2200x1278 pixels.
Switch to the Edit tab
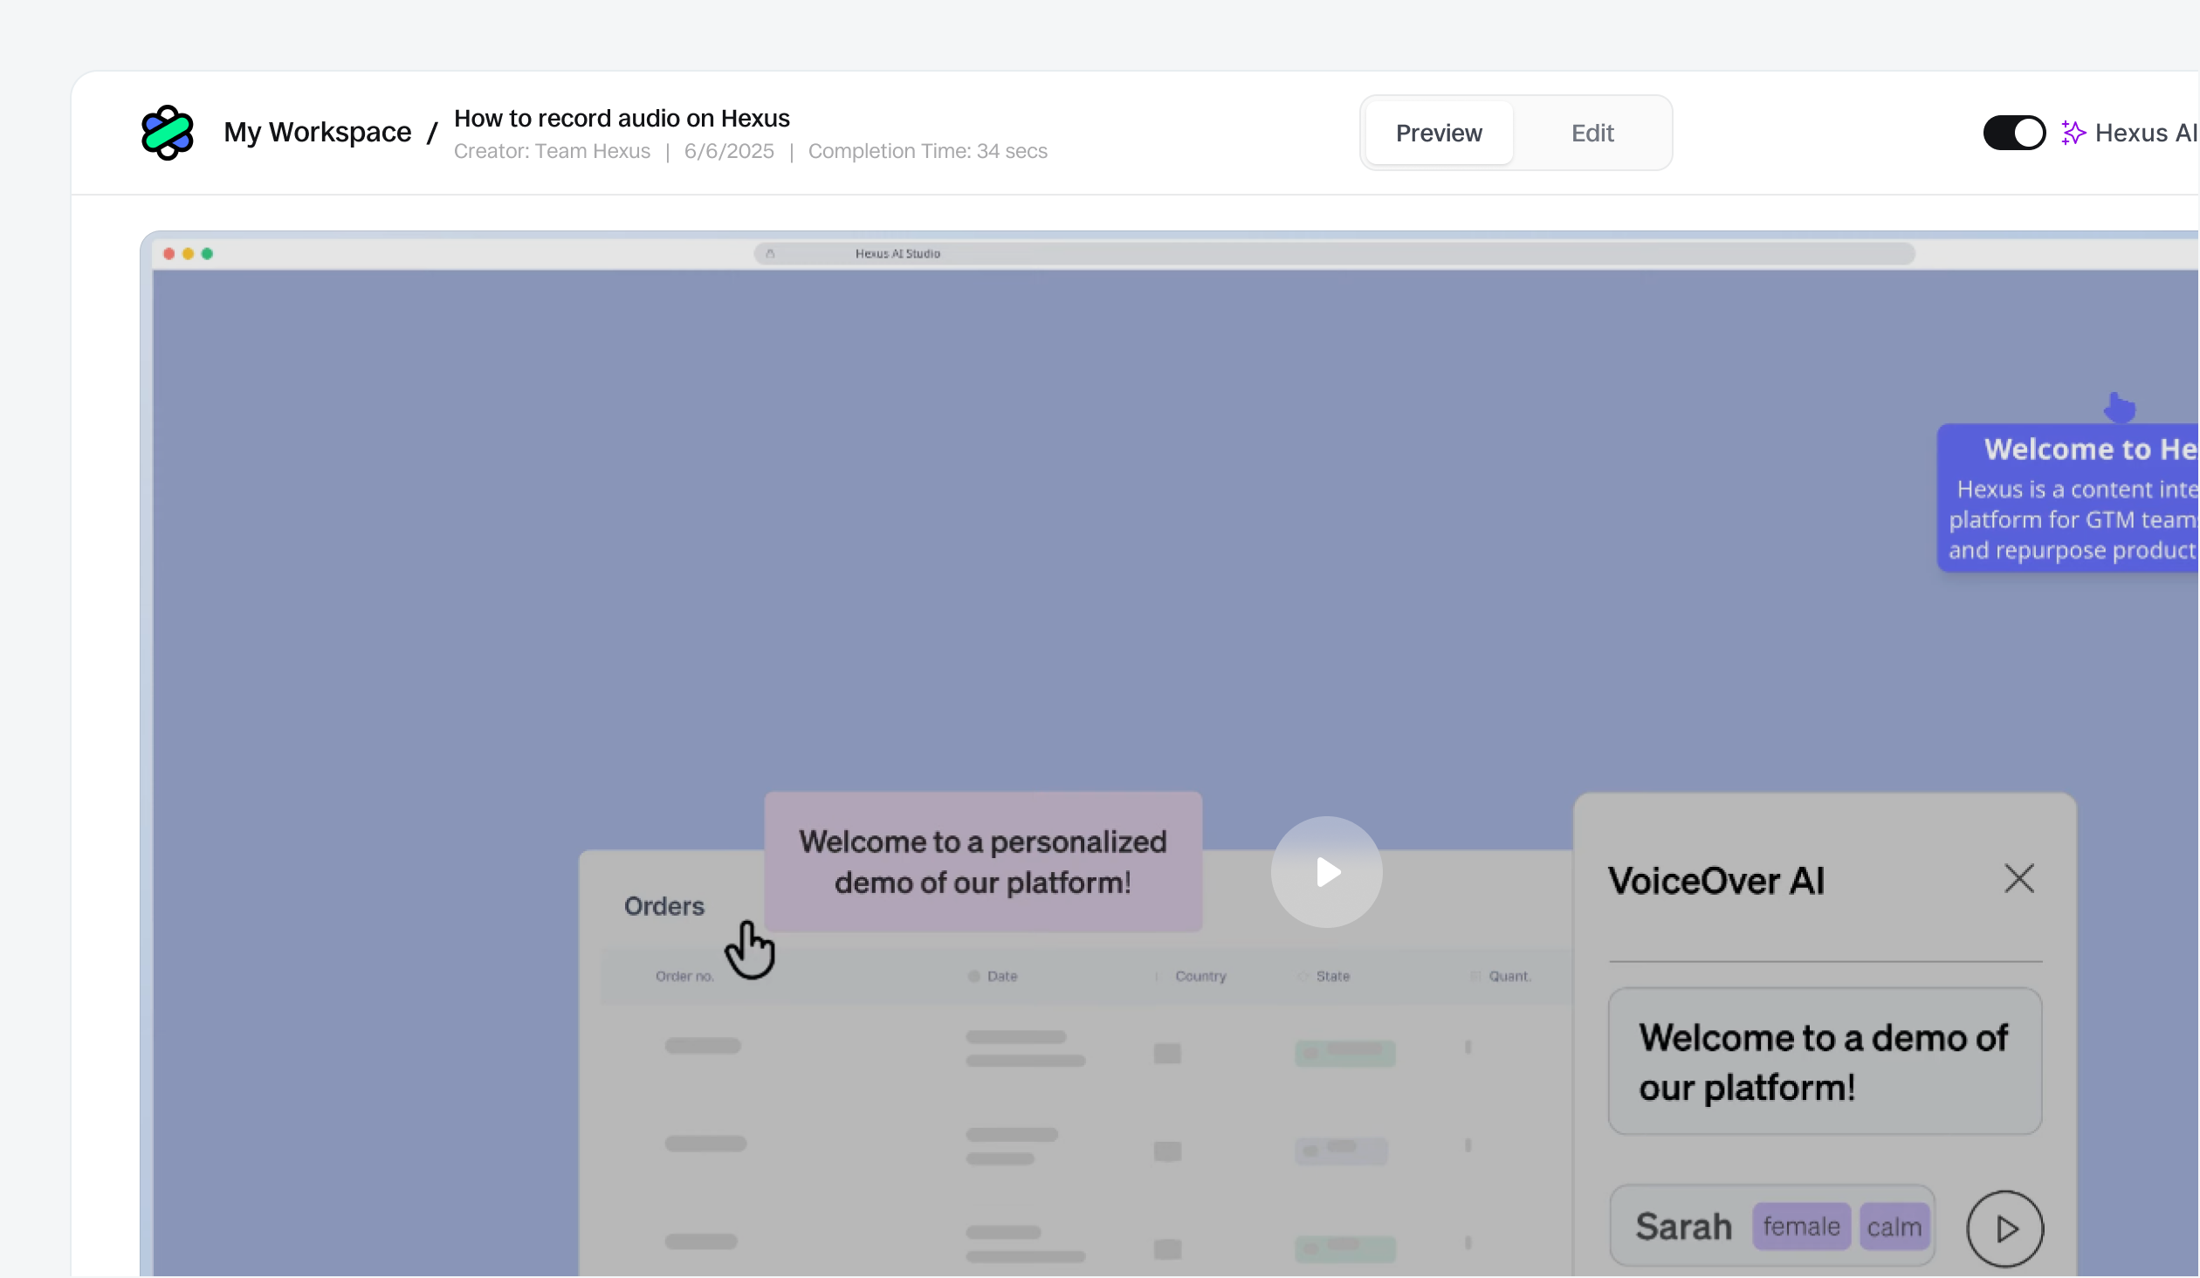1592,133
